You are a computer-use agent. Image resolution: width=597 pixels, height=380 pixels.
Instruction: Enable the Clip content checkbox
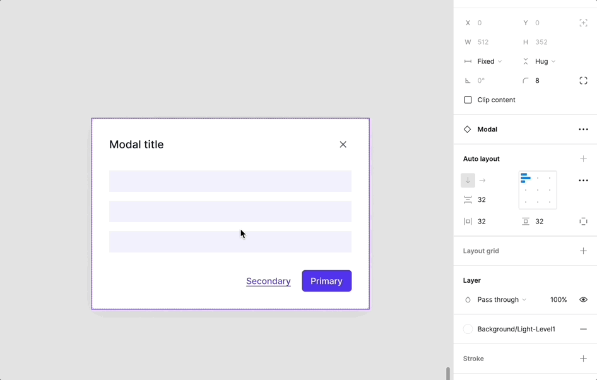(x=468, y=100)
